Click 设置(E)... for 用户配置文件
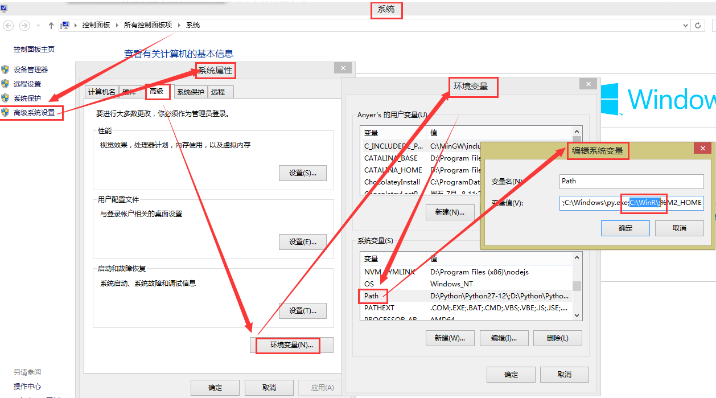The image size is (716, 398). 303,241
